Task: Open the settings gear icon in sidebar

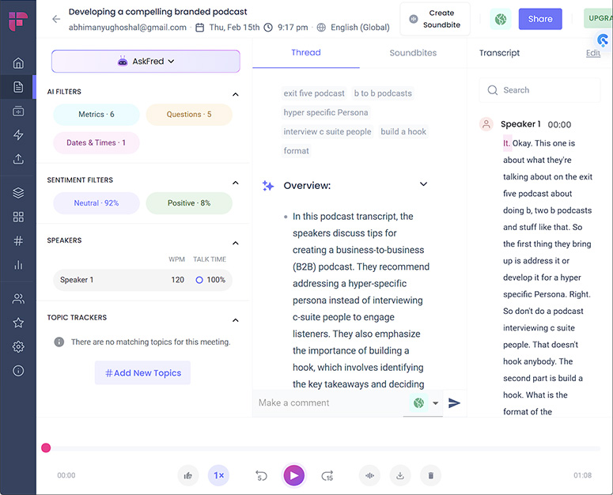Action: pos(18,346)
